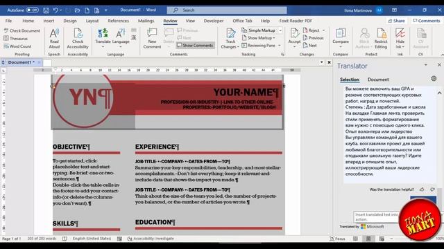Open the Reject dropdown arrow
This screenshot has height=249, width=444.
click(x=324, y=30)
